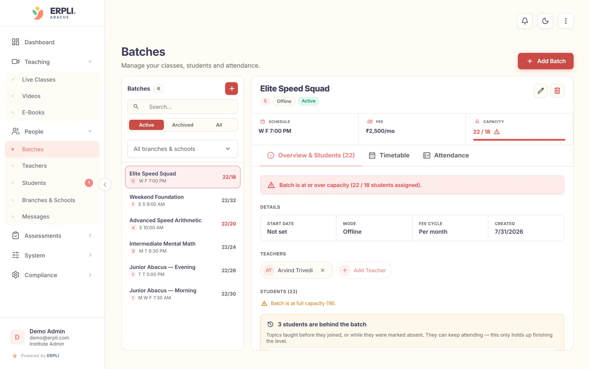Open Branches & Schools page

pyautogui.click(x=52, y=200)
